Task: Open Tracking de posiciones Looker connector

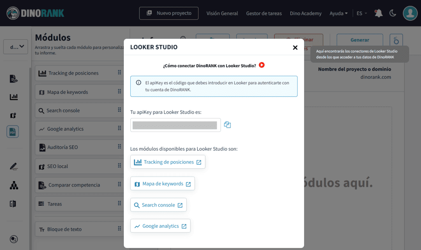Action: coord(168,162)
